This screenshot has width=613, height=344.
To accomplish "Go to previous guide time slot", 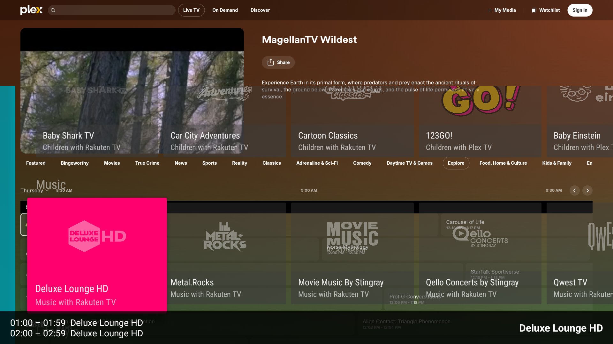I will point(575,190).
